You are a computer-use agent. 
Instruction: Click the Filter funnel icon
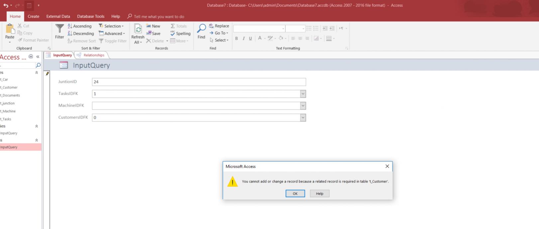pos(59,29)
